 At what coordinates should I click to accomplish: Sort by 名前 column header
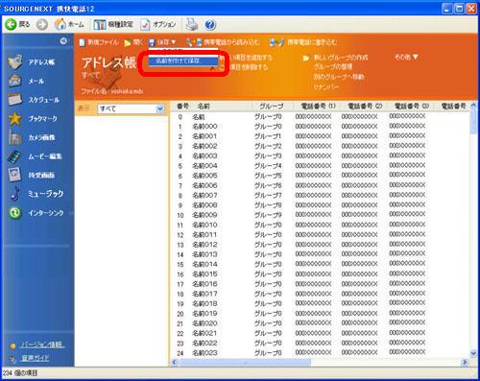204,106
